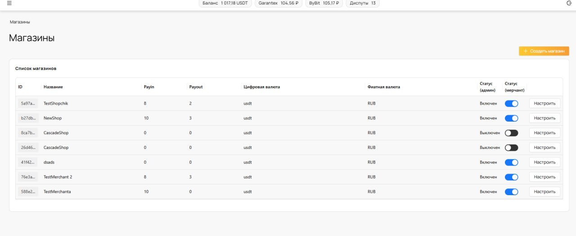Image resolution: width=576 pixels, height=236 pixels.
Task: Click the Garantex rate chip
Action: pos(279,3)
